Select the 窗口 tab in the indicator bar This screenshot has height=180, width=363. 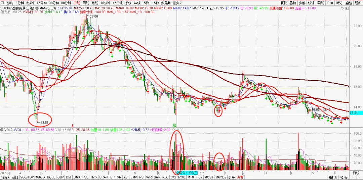click(15, 177)
